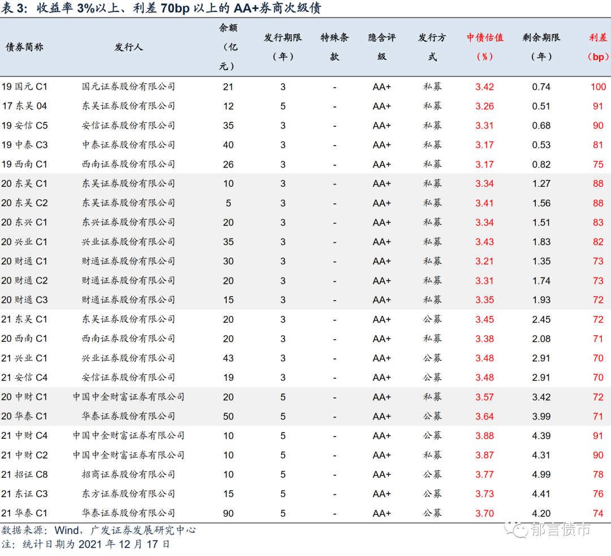
Task: Click the '发行期限 (年)' column header
Action: click(x=283, y=47)
